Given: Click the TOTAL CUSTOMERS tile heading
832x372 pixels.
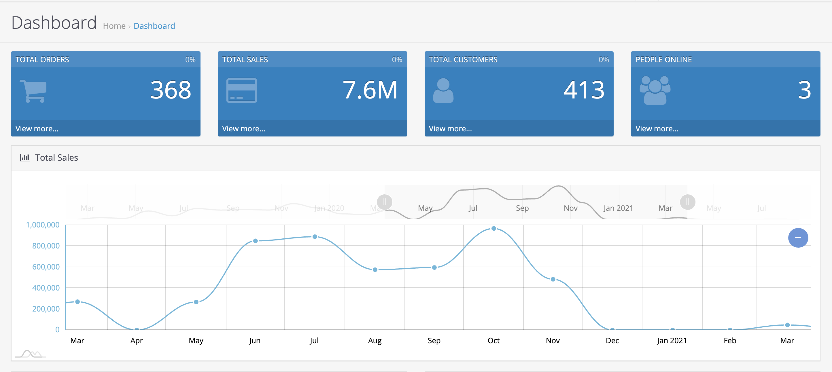Looking at the screenshot, I should 463,59.
